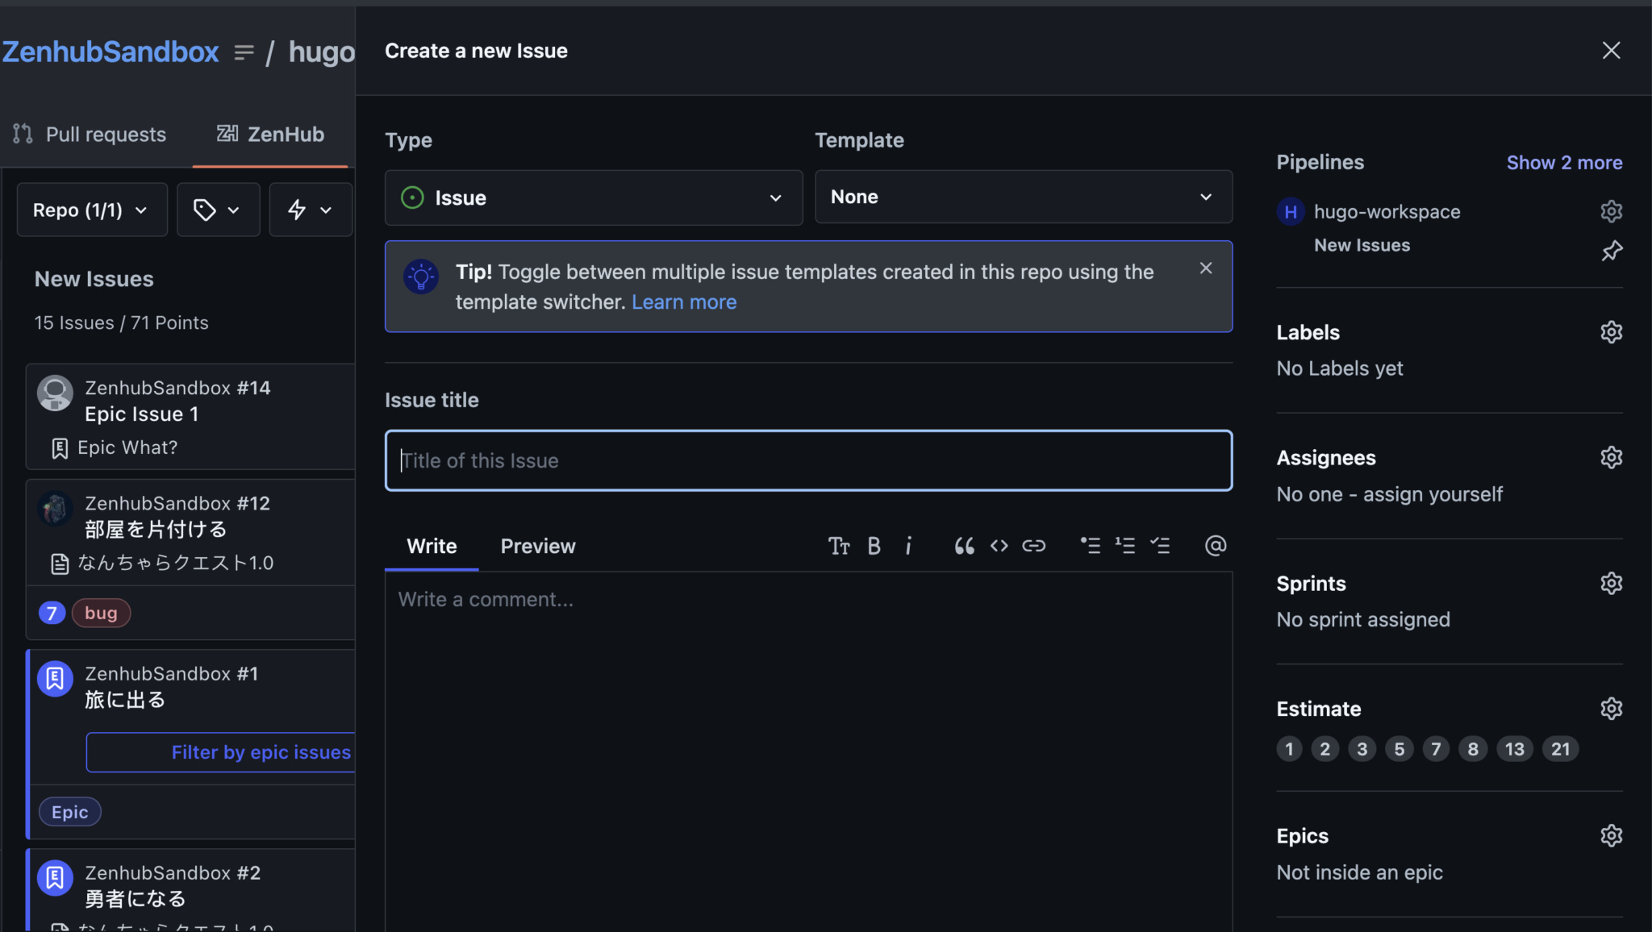This screenshot has height=932, width=1652.
Task: Pin the New Issues pipeline
Action: pos(1612,251)
